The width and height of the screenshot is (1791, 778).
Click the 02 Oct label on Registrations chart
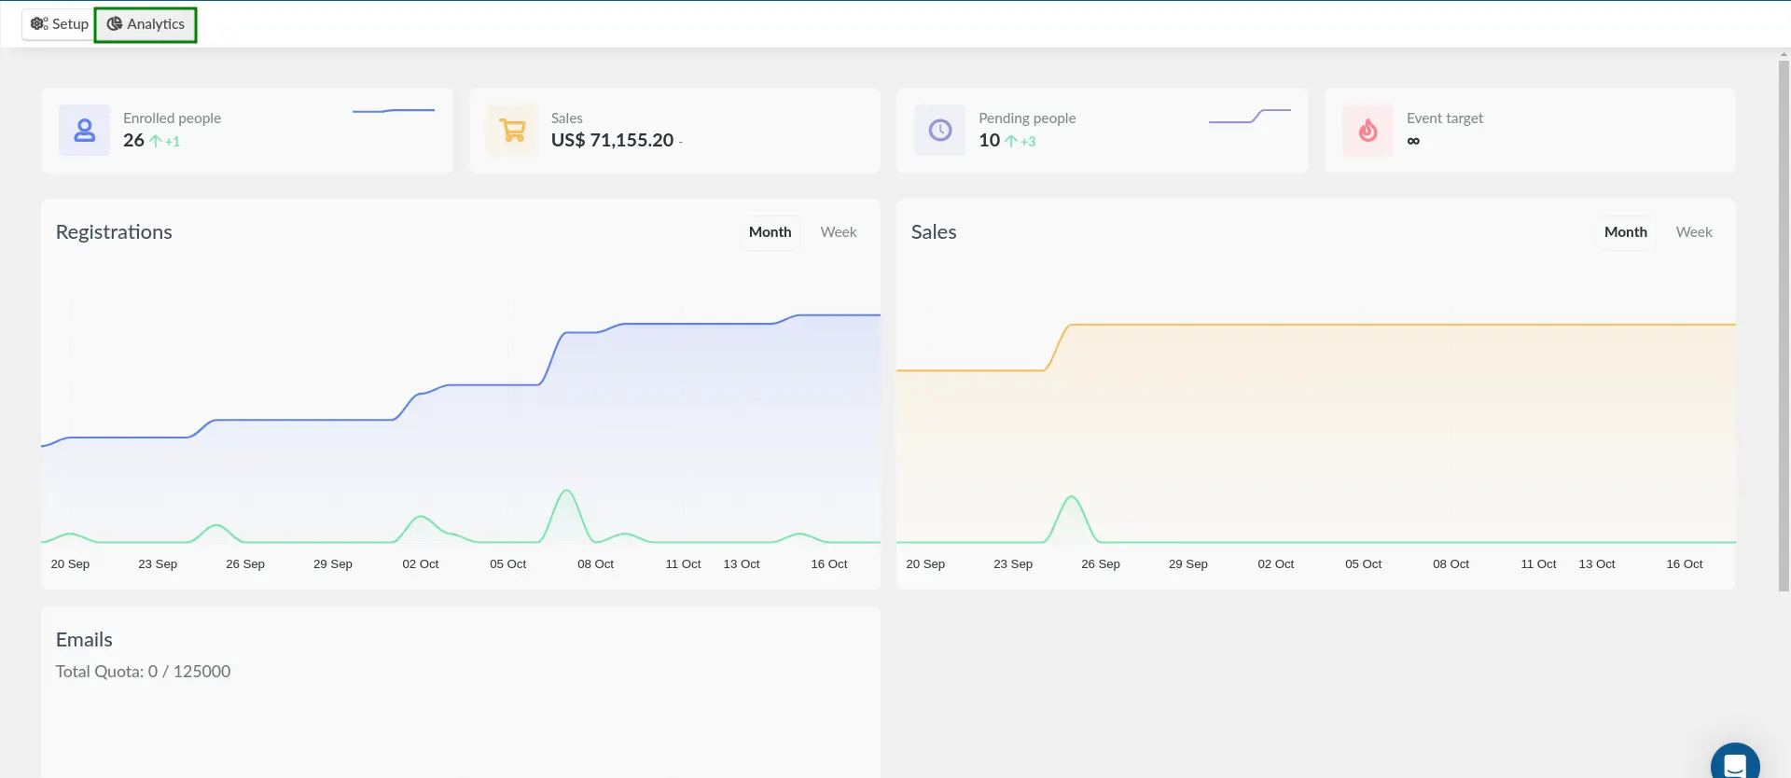point(420,564)
